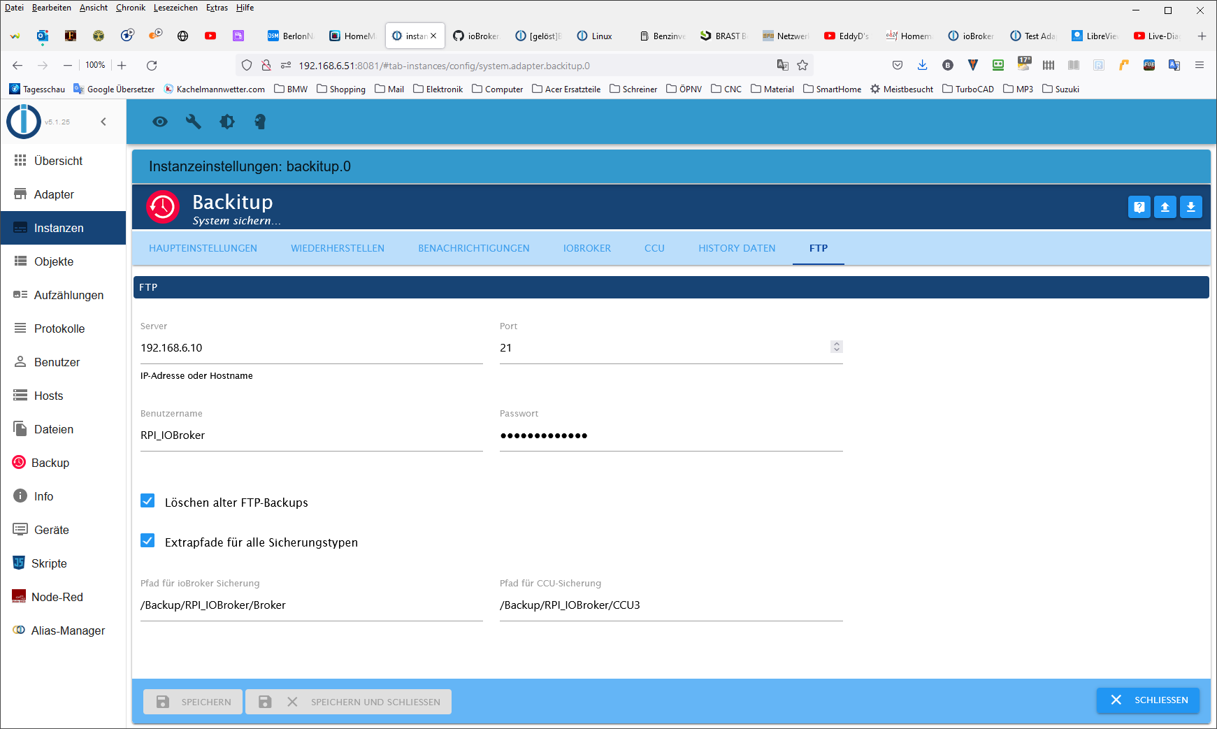Go back with browser back arrow

[x=17, y=66]
